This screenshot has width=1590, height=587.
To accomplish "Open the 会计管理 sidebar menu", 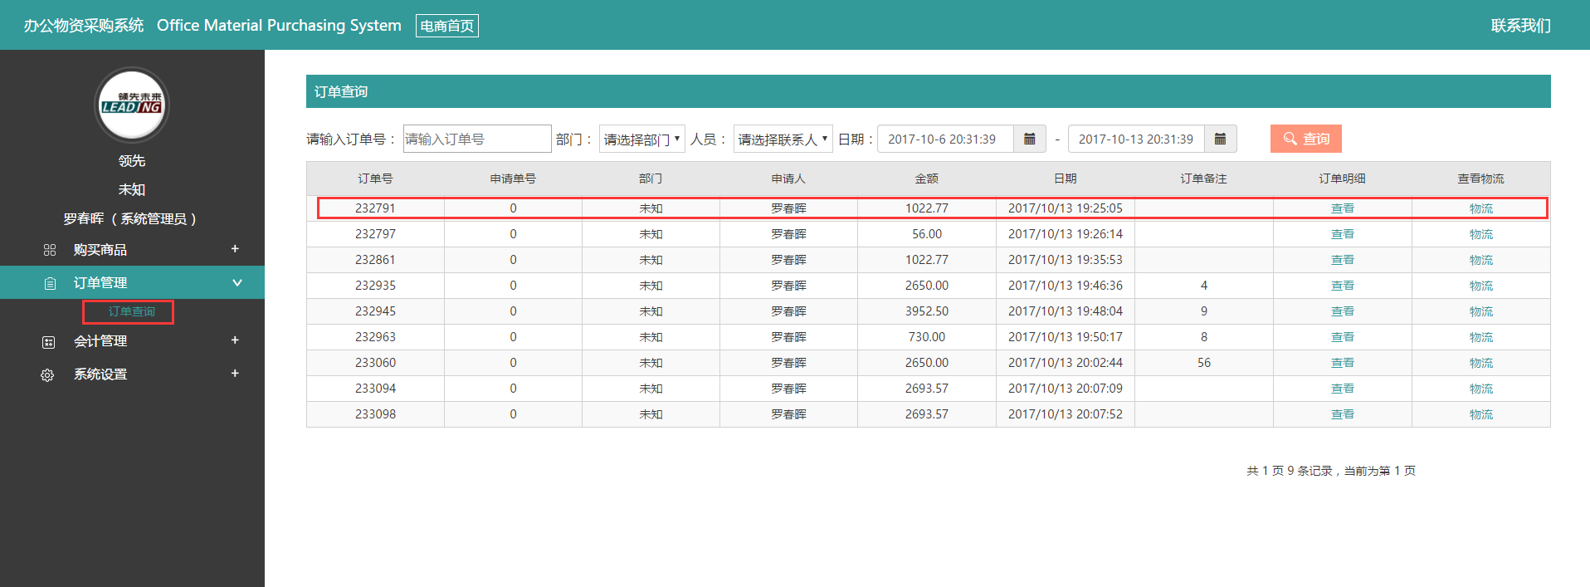I will 100,341.
